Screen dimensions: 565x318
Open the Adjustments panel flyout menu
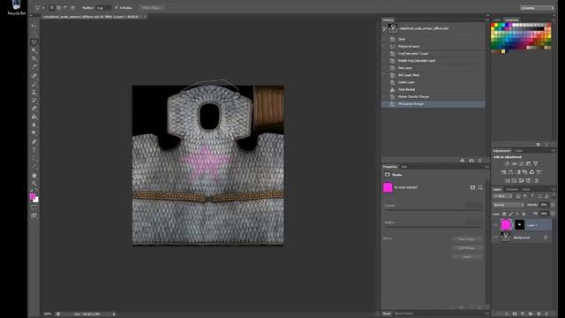554,151
